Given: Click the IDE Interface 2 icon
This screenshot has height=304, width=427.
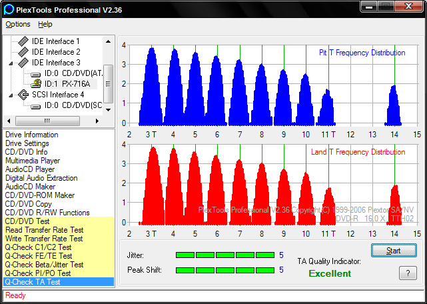Looking at the screenshot, I should [x=23, y=52].
